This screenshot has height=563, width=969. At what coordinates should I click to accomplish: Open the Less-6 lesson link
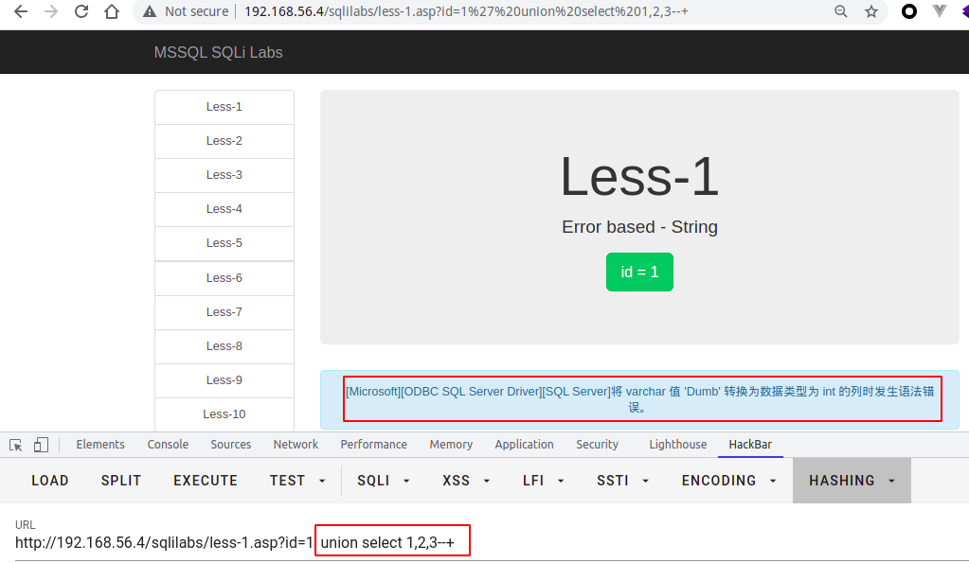coord(224,278)
